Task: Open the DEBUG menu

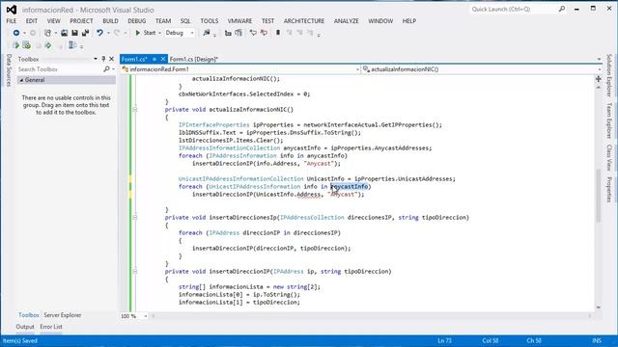Action: pos(137,21)
